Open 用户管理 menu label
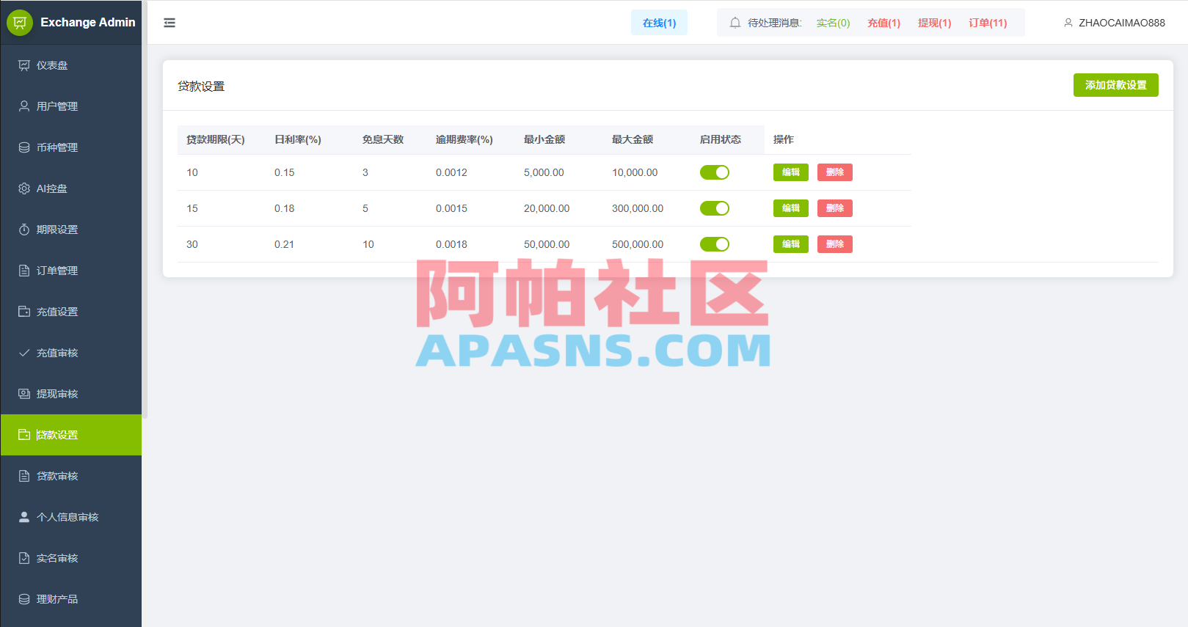Viewport: 1188px width, 627px height. pos(57,106)
